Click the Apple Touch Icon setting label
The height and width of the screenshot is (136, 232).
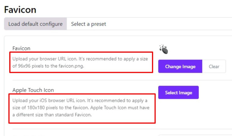click(x=33, y=90)
